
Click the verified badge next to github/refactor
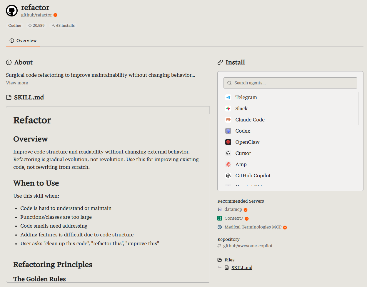[x=55, y=15]
